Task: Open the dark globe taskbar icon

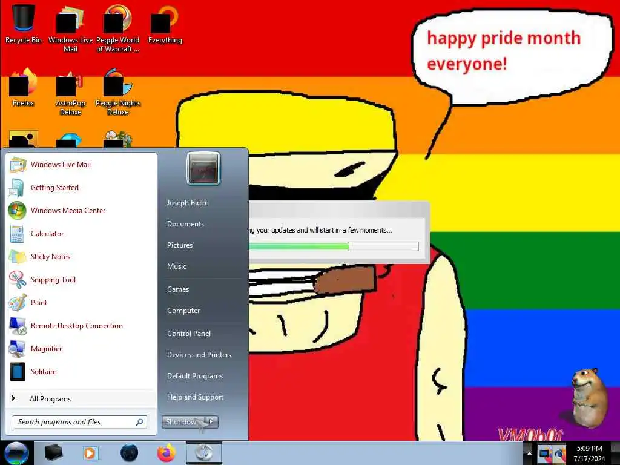Action: (129, 453)
